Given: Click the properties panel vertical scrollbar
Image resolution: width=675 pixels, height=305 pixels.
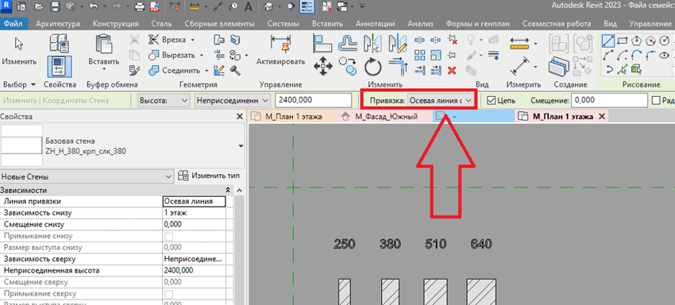Looking at the screenshot, I should [239, 250].
